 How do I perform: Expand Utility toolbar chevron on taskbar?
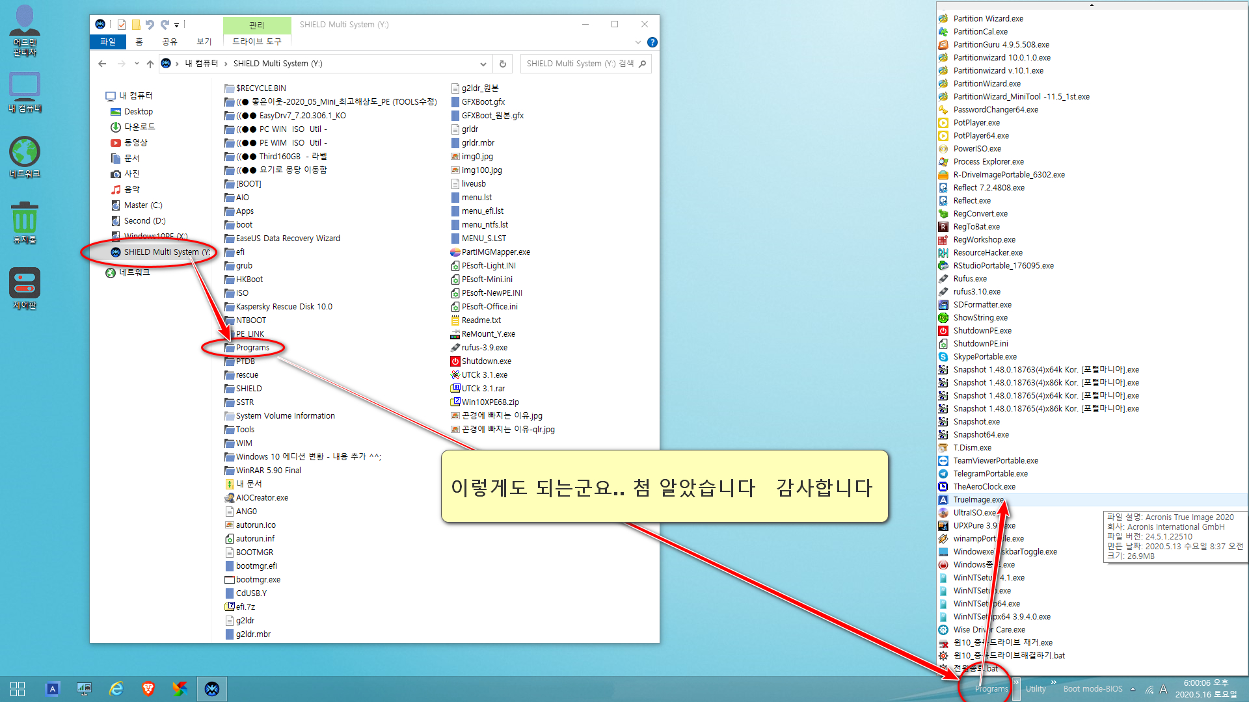point(1054,682)
